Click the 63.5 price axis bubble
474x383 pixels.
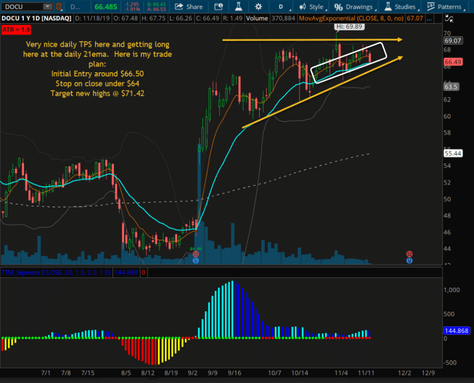coord(451,87)
